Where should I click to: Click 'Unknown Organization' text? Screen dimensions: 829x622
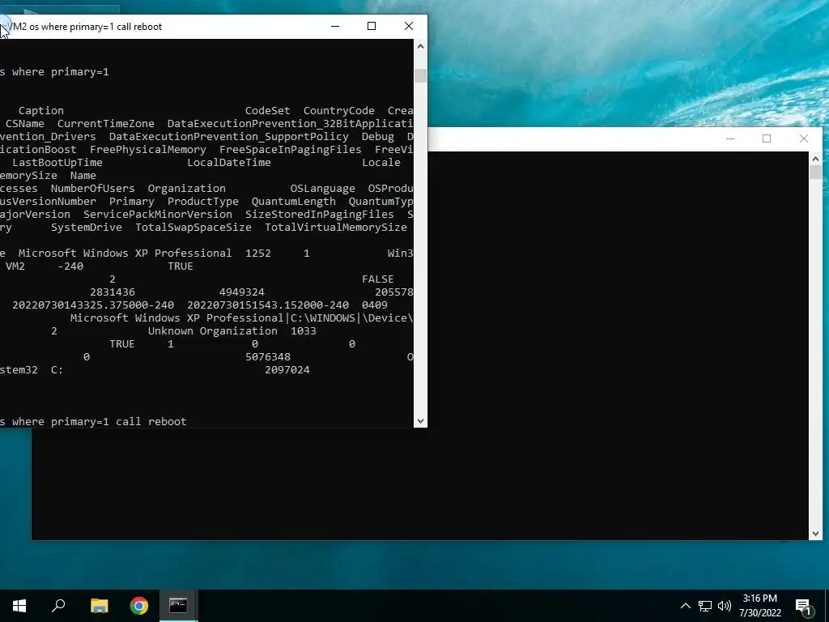[213, 330]
